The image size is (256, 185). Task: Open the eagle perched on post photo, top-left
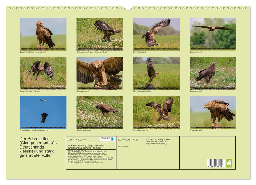pos(43,34)
